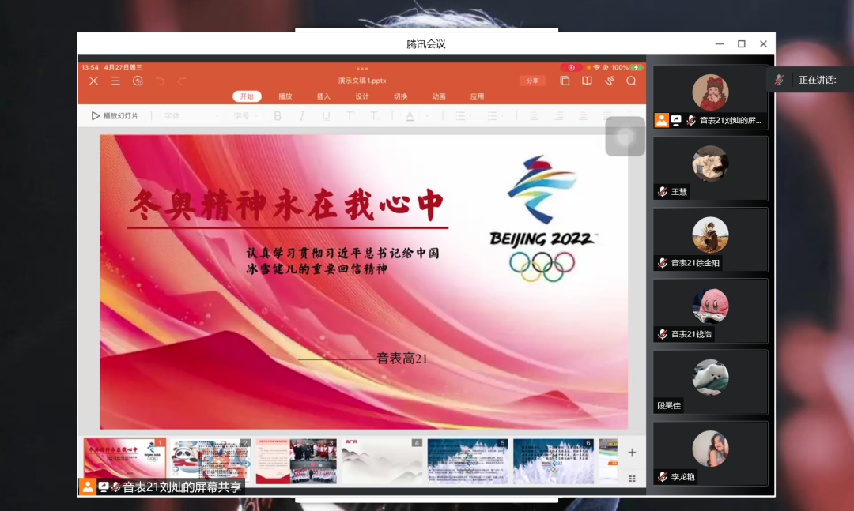The width and height of the screenshot is (854, 511).
Task: Switch to the 动画 tab
Action: 439,96
